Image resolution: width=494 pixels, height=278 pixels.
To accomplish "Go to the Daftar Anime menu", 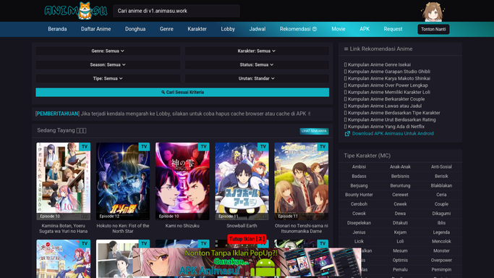I will click(95, 29).
